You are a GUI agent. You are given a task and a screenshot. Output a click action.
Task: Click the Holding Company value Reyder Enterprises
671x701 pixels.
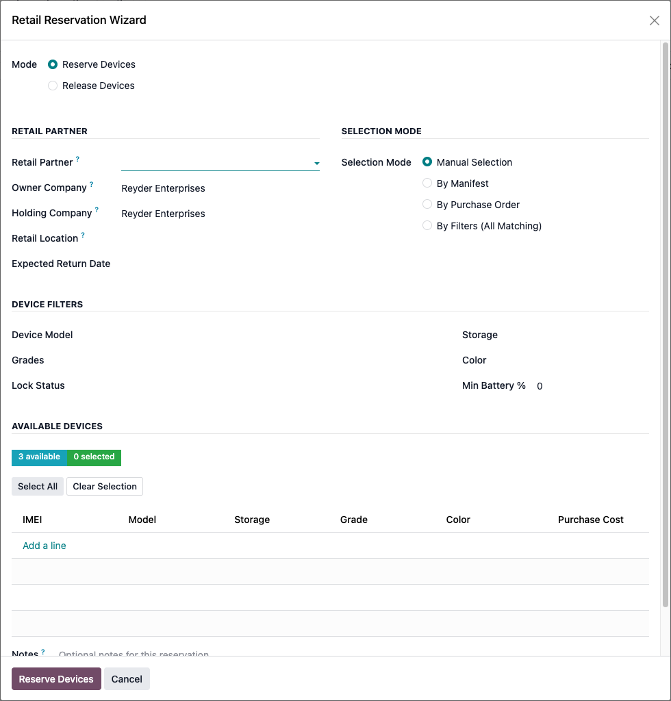coord(163,214)
